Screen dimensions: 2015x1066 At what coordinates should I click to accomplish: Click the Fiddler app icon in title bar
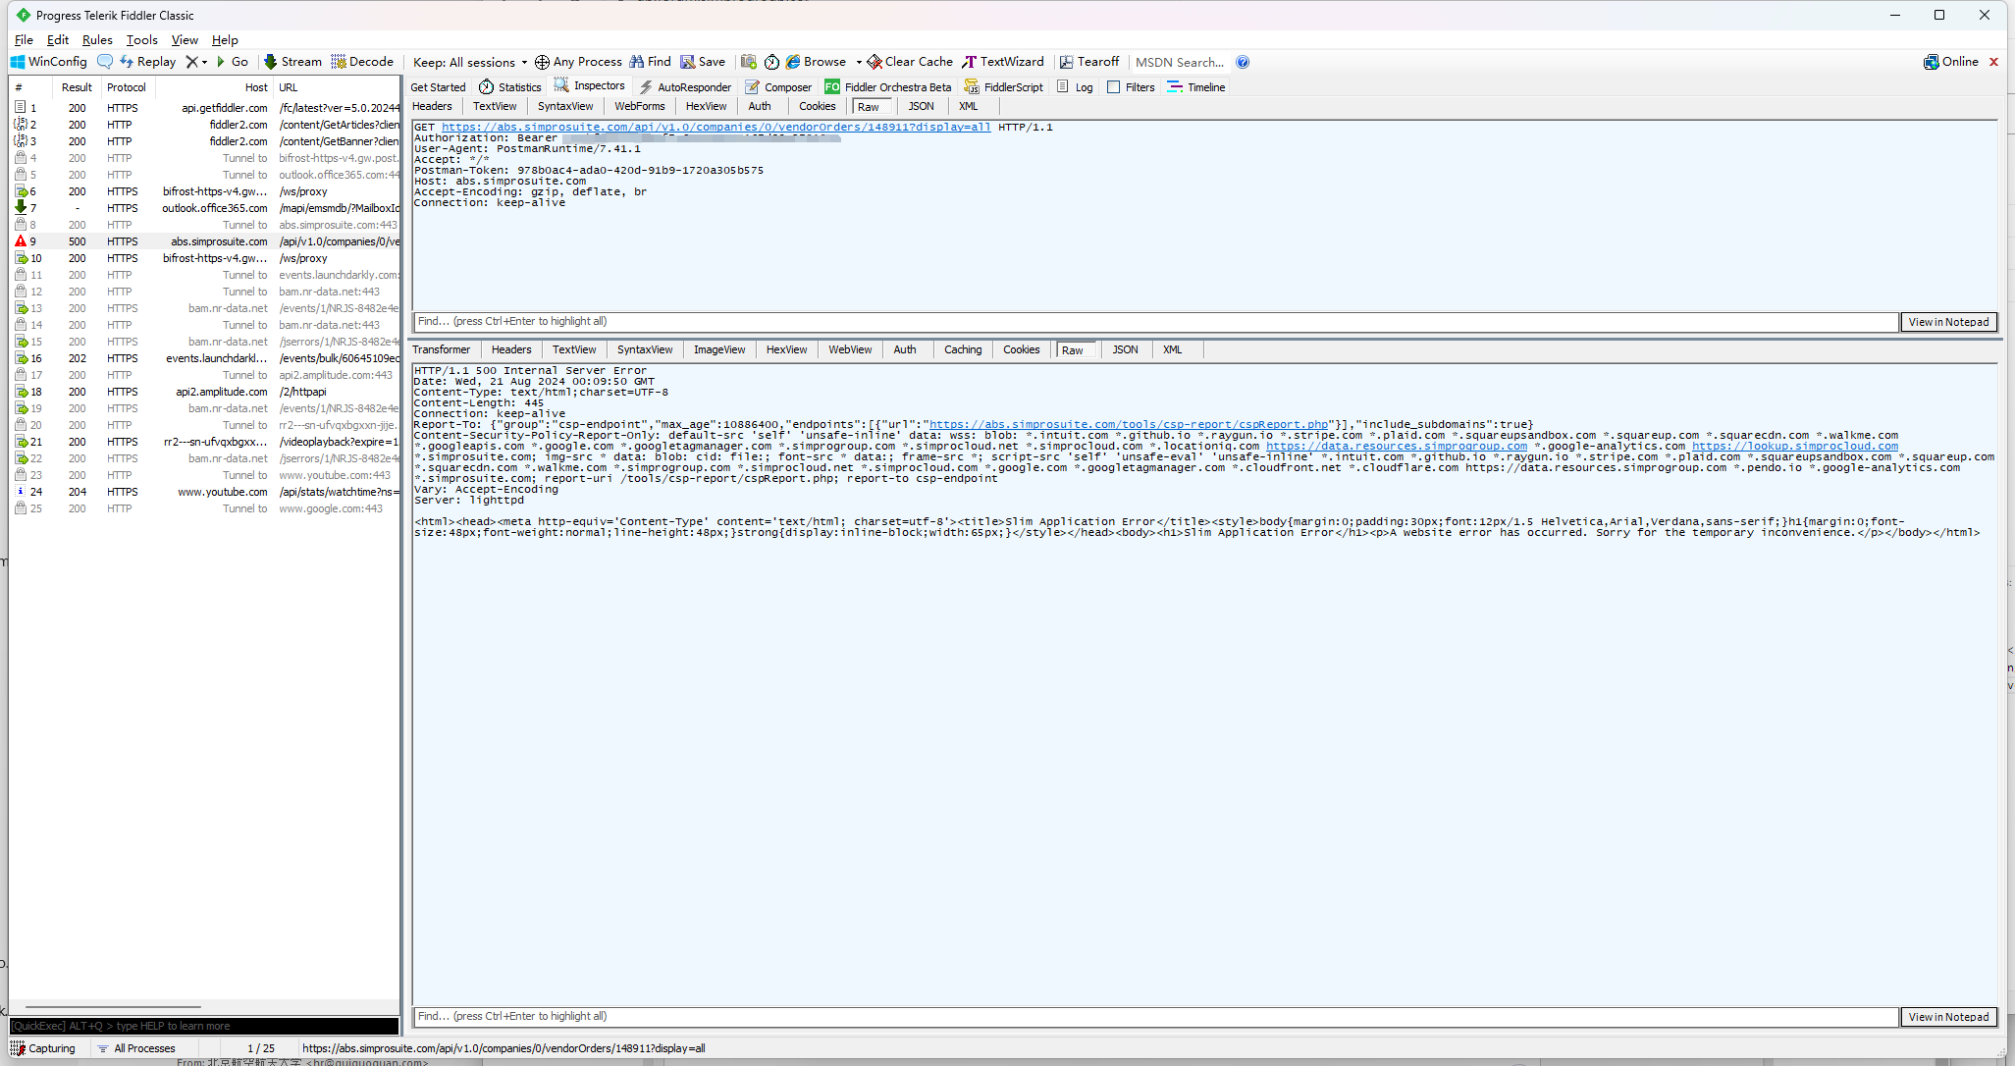tap(23, 15)
